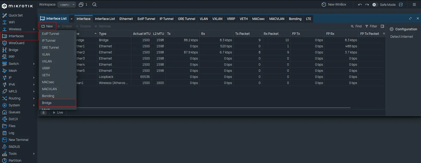Toggle Safe Mode switch

click(x=374, y=5)
